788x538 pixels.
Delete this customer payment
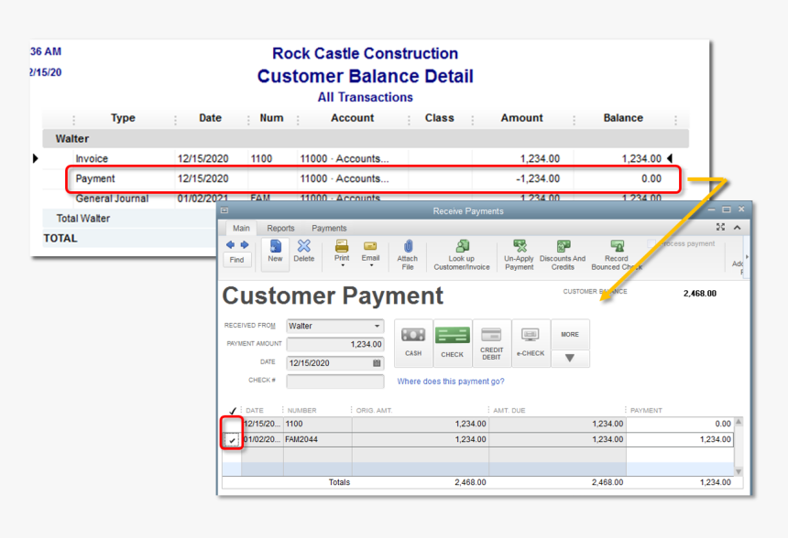coord(304,251)
